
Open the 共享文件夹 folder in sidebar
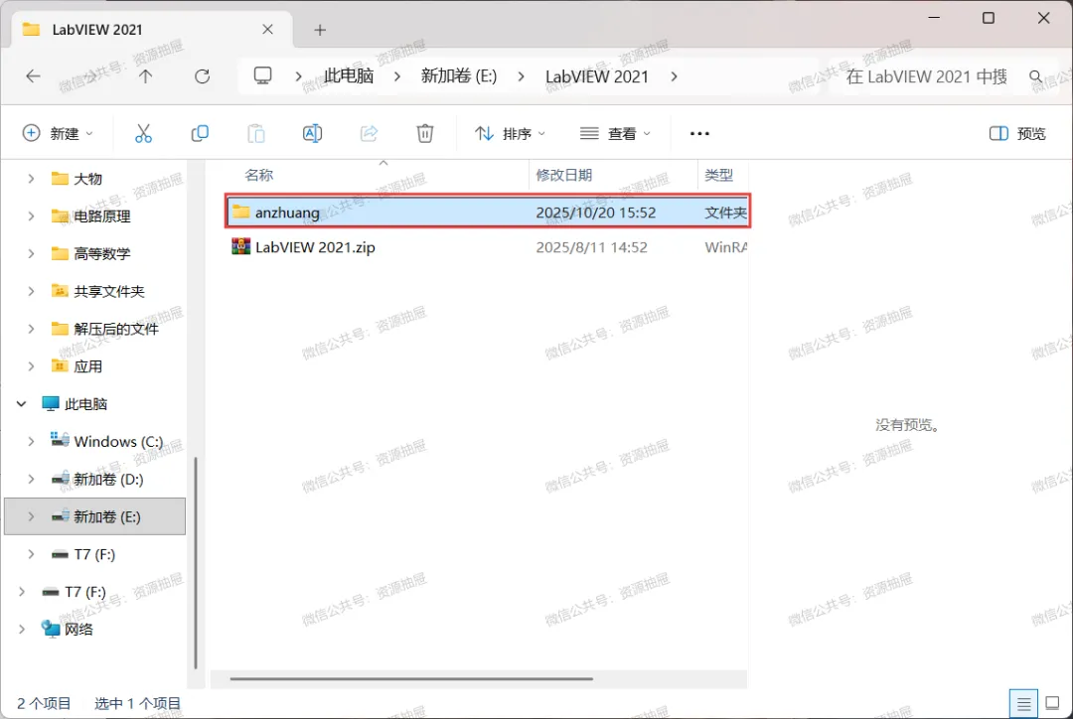pos(108,291)
